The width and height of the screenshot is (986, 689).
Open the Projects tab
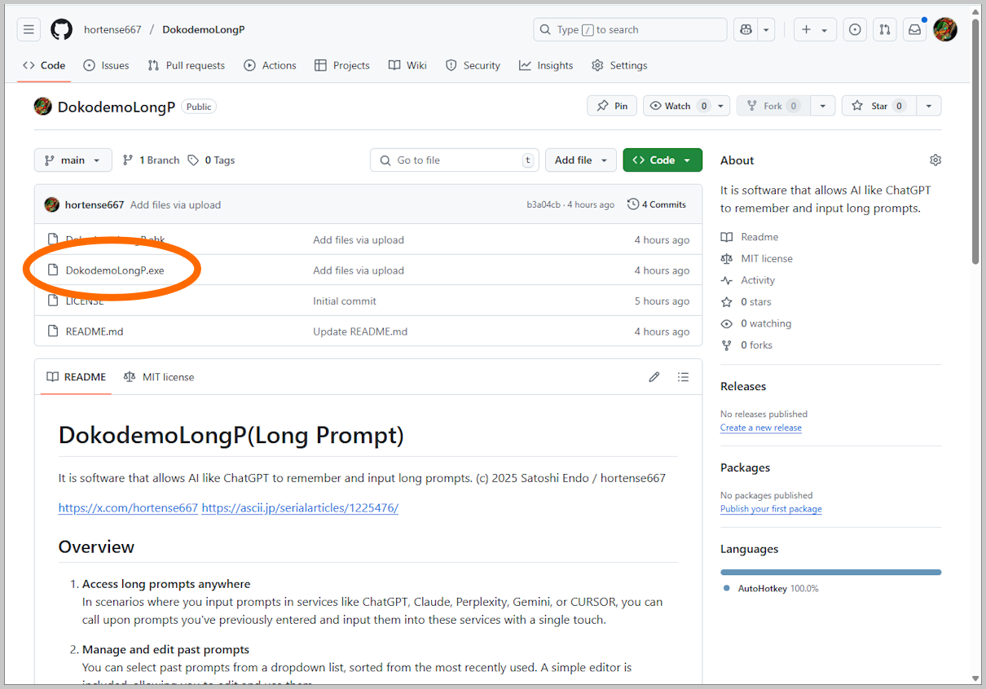[x=342, y=65]
